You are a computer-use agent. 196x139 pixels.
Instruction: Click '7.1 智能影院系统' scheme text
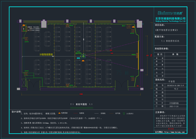pos(170,41)
